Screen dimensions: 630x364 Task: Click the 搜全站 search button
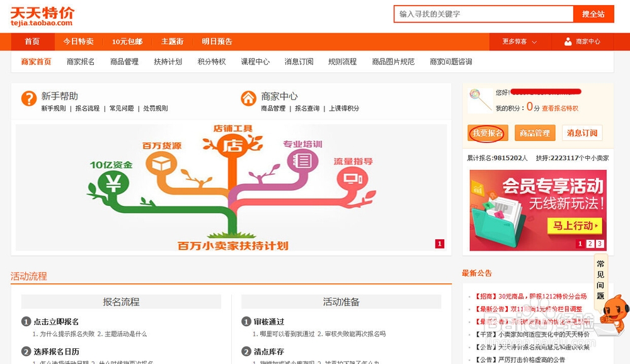(x=593, y=14)
